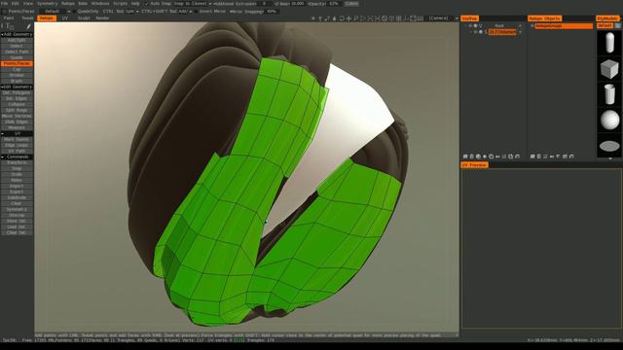The image size is (623, 350).
Task: Select the RetopoGroup layer name
Action: 564,26
